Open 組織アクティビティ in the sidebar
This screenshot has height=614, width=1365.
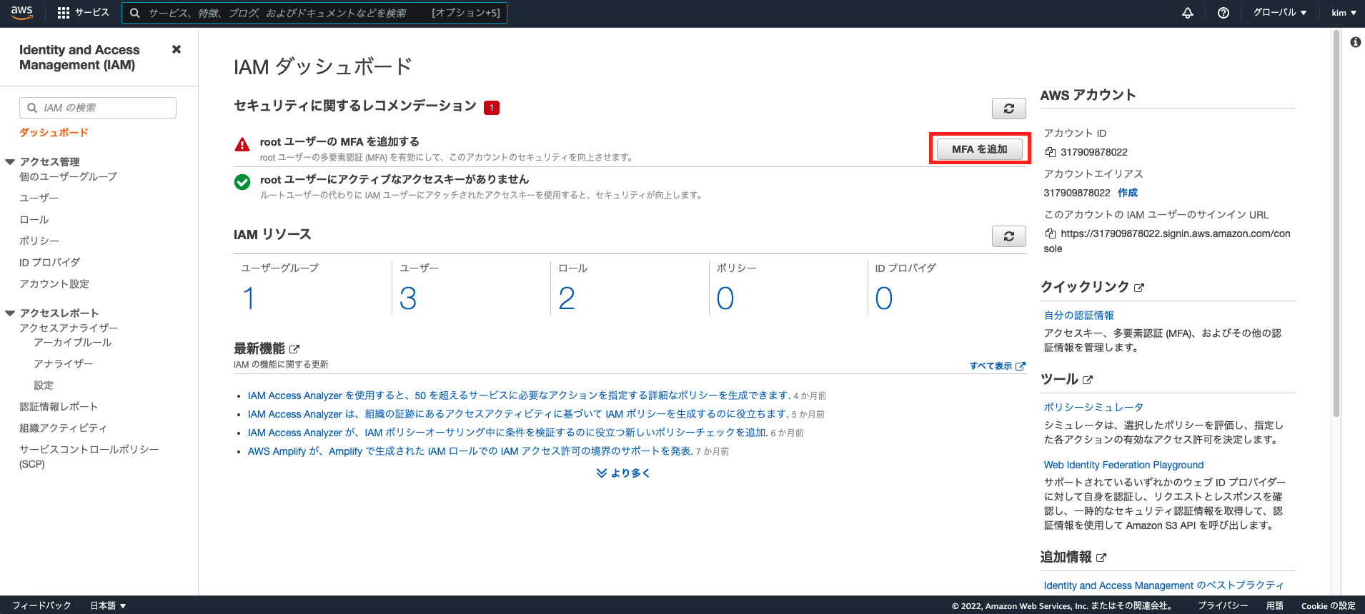(x=63, y=428)
